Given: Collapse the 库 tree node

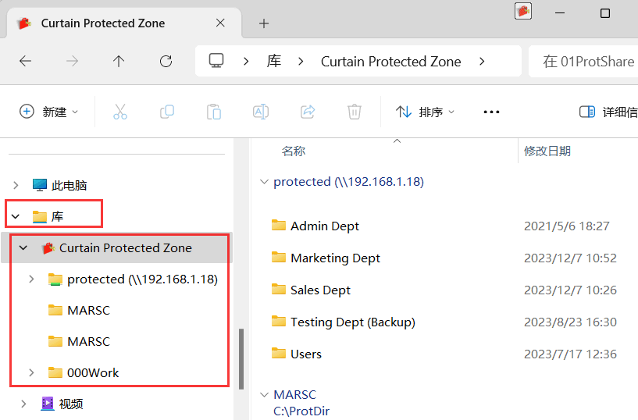Looking at the screenshot, I should (x=16, y=216).
